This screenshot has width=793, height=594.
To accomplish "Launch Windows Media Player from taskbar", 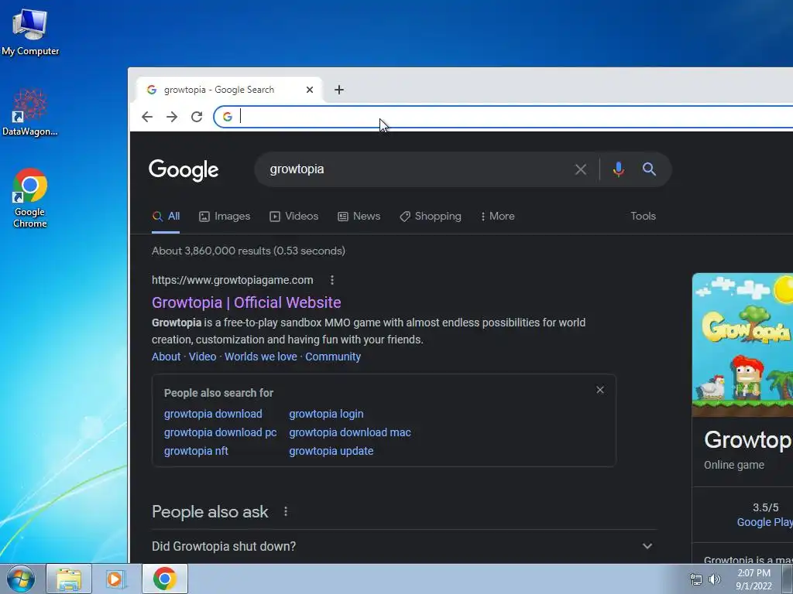I will pos(115,579).
